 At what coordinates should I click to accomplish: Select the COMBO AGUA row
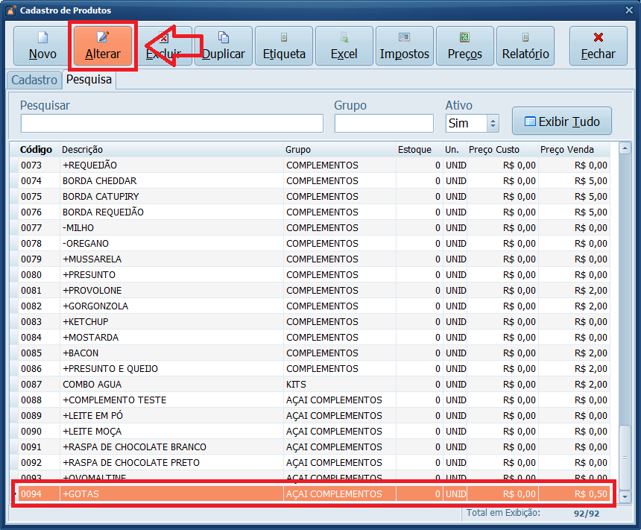point(171,385)
